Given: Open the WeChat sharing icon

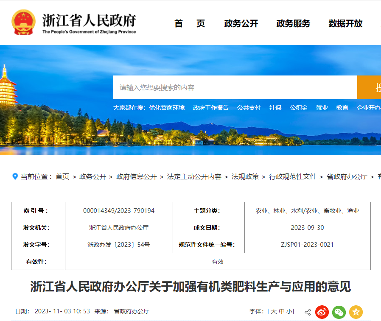Looking at the screenshot, I should tap(339, 312).
